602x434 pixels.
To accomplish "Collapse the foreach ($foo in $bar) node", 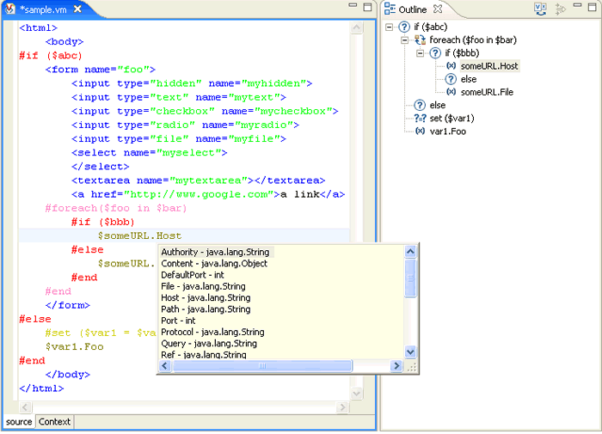I will 405,40.
